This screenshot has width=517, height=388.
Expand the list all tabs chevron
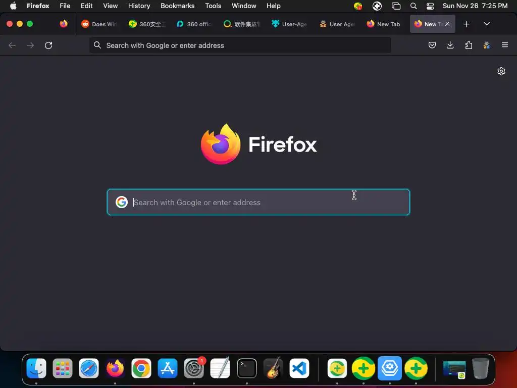[x=486, y=24]
